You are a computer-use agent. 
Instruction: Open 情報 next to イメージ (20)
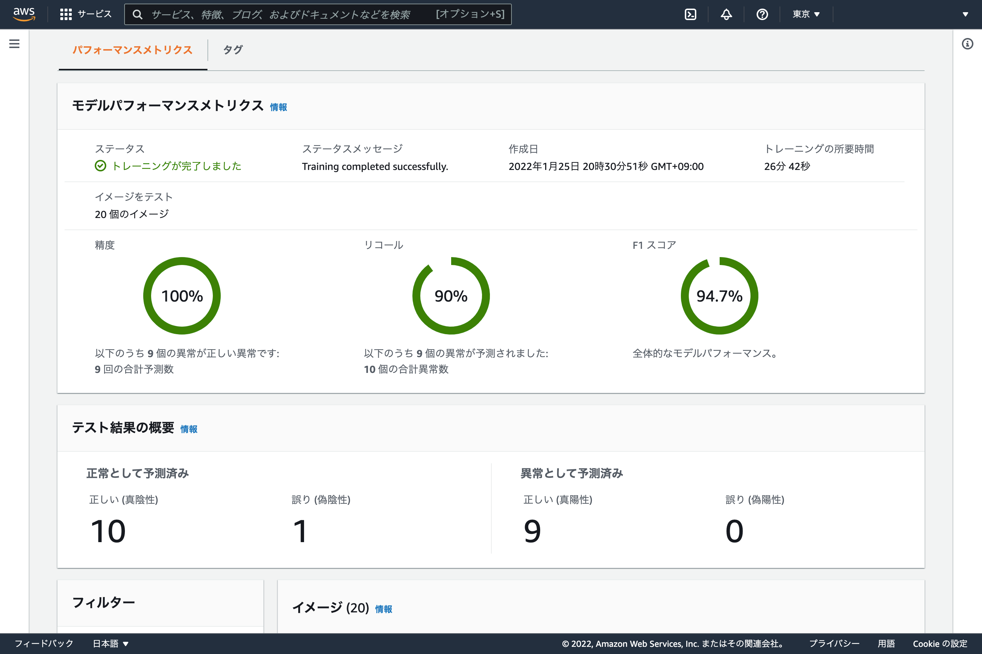coord(383,609)
